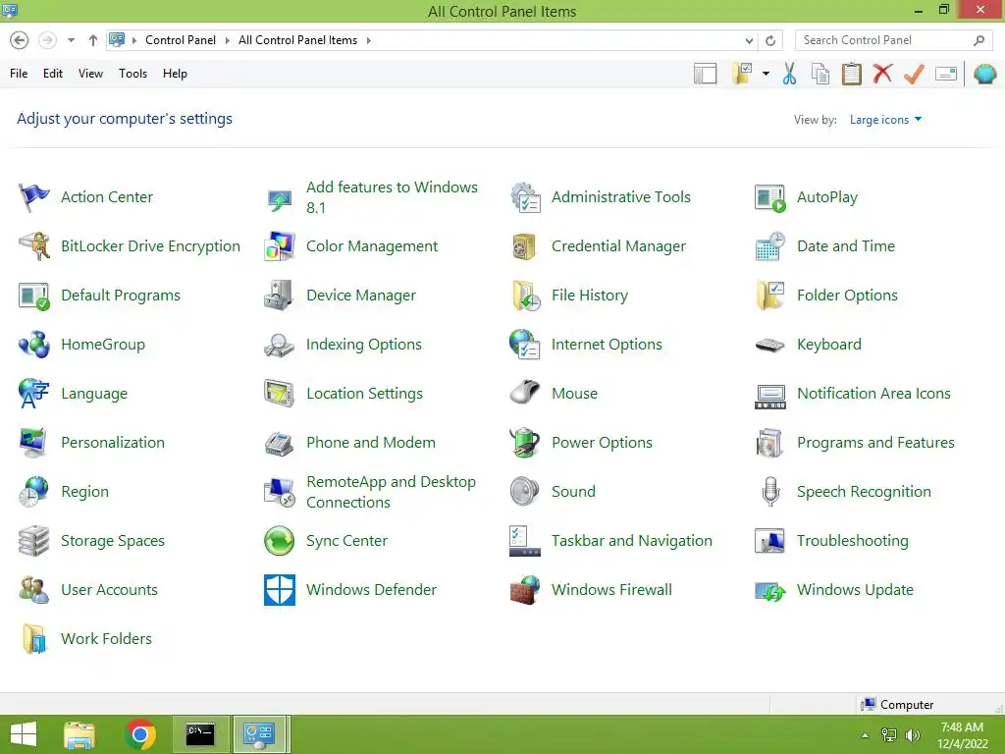Open the File menu

point(19,74)
